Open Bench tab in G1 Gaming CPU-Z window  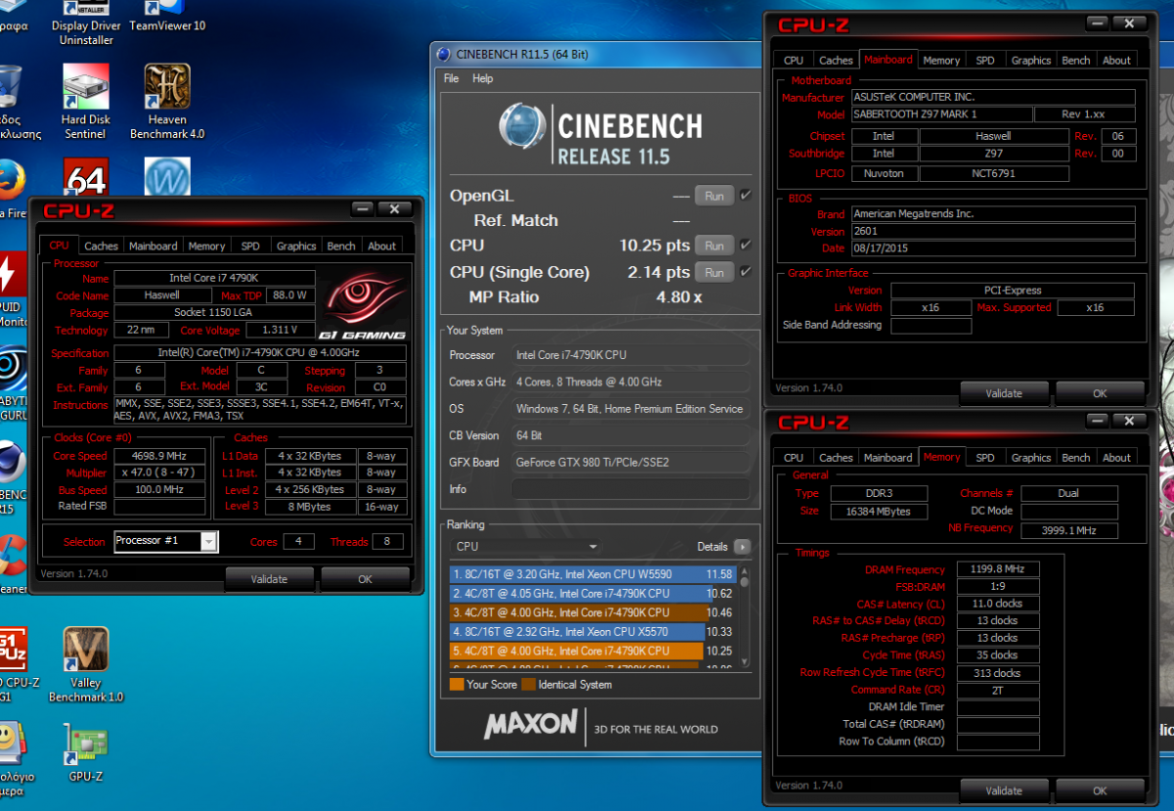pyautogui.click(x=341, y=247)
